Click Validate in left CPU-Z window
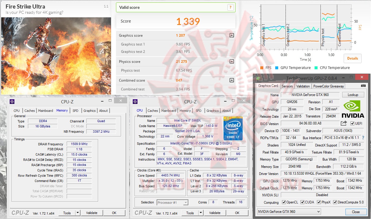 [x=92, y=213]
